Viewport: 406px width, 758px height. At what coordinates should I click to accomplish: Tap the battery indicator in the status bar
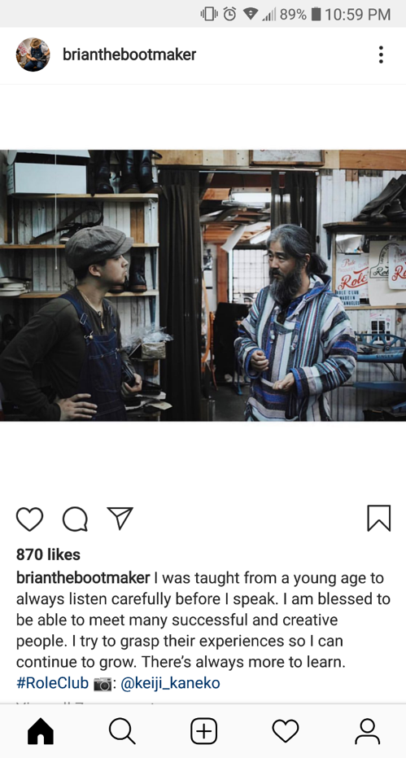coord(317,14)
